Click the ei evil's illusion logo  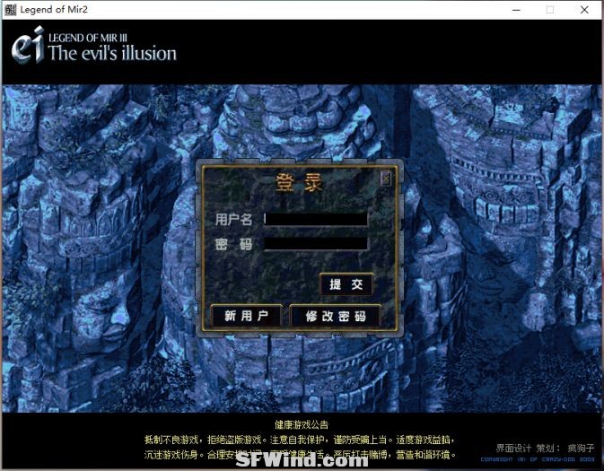click(94, 47)
